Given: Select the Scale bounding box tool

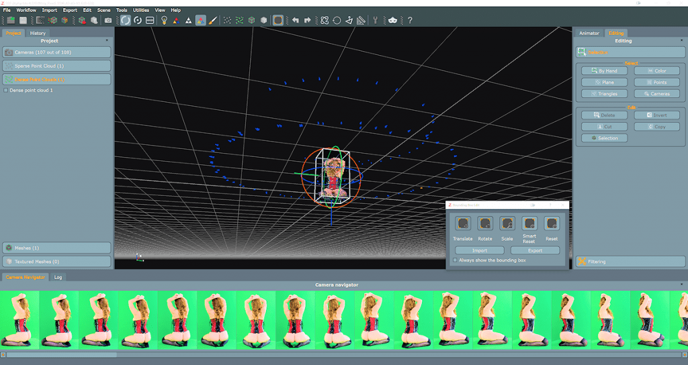Looking at the screenshot, I should [x=507, y=223].
